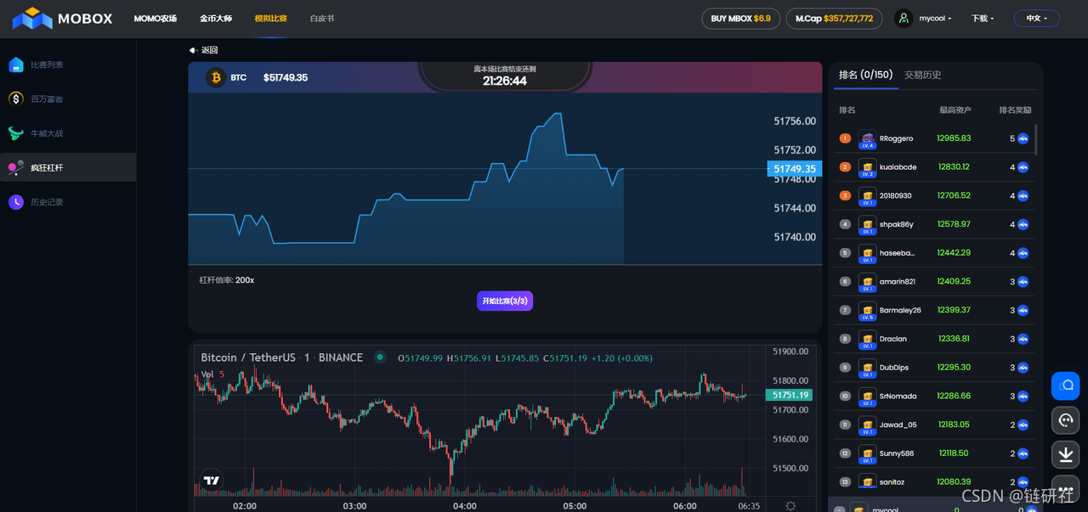Click the sanitoz player name
Screen dimensions: 1088x512
click(x=892, y=482)
